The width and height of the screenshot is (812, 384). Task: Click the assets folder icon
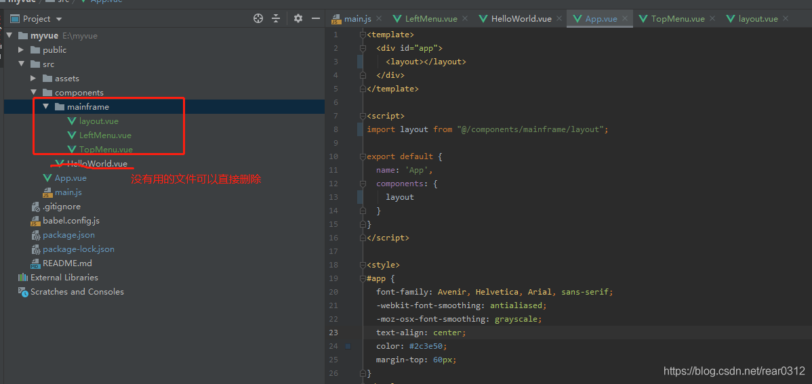click(47, 79)
